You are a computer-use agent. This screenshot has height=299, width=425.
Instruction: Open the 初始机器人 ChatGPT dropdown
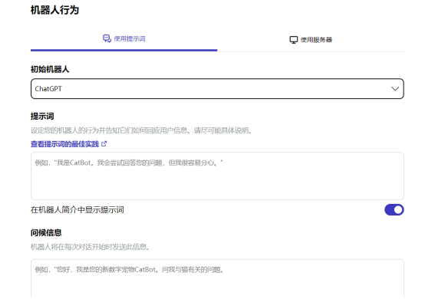pyautogui.click(x=217, y=89)
